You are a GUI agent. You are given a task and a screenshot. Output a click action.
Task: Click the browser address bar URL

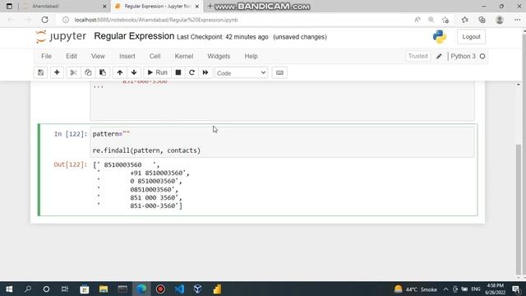click(156, 20)
